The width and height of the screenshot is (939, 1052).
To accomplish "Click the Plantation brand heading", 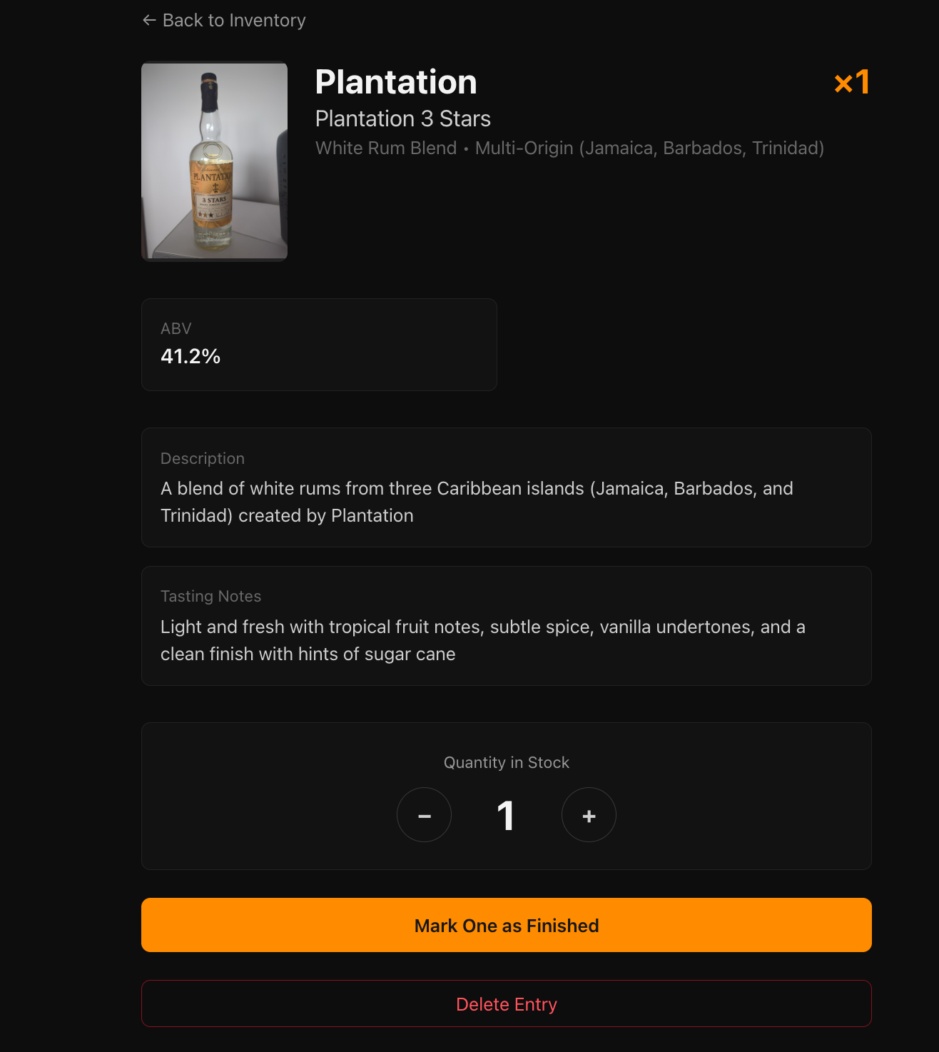I will click(x=396, y=82).
